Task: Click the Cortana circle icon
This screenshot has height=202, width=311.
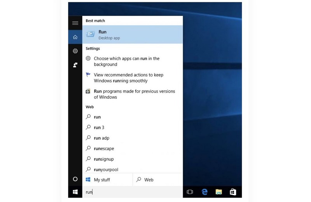Action: [75, 179]
